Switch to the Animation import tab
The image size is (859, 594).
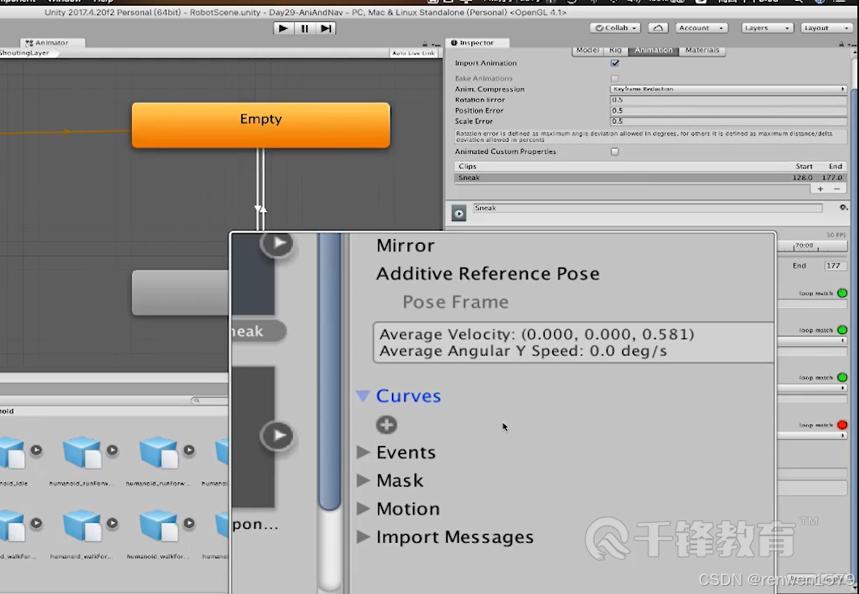[x=653, y=50]
